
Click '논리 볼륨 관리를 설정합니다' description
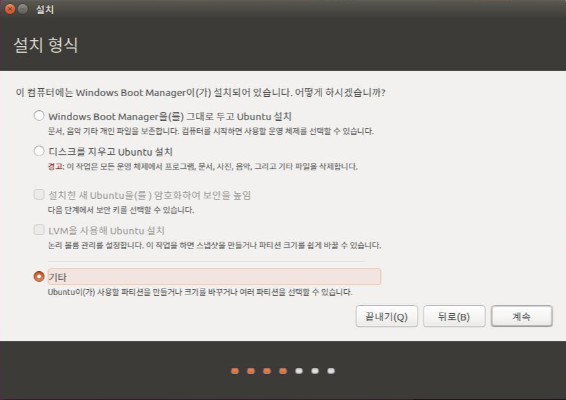215,245
